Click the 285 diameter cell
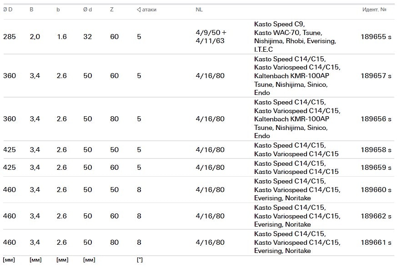 pyautogui.click(x=10, y=37)
